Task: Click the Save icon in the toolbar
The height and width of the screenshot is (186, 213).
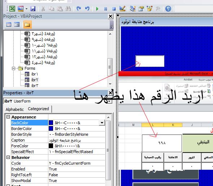Action: point(33,9)
